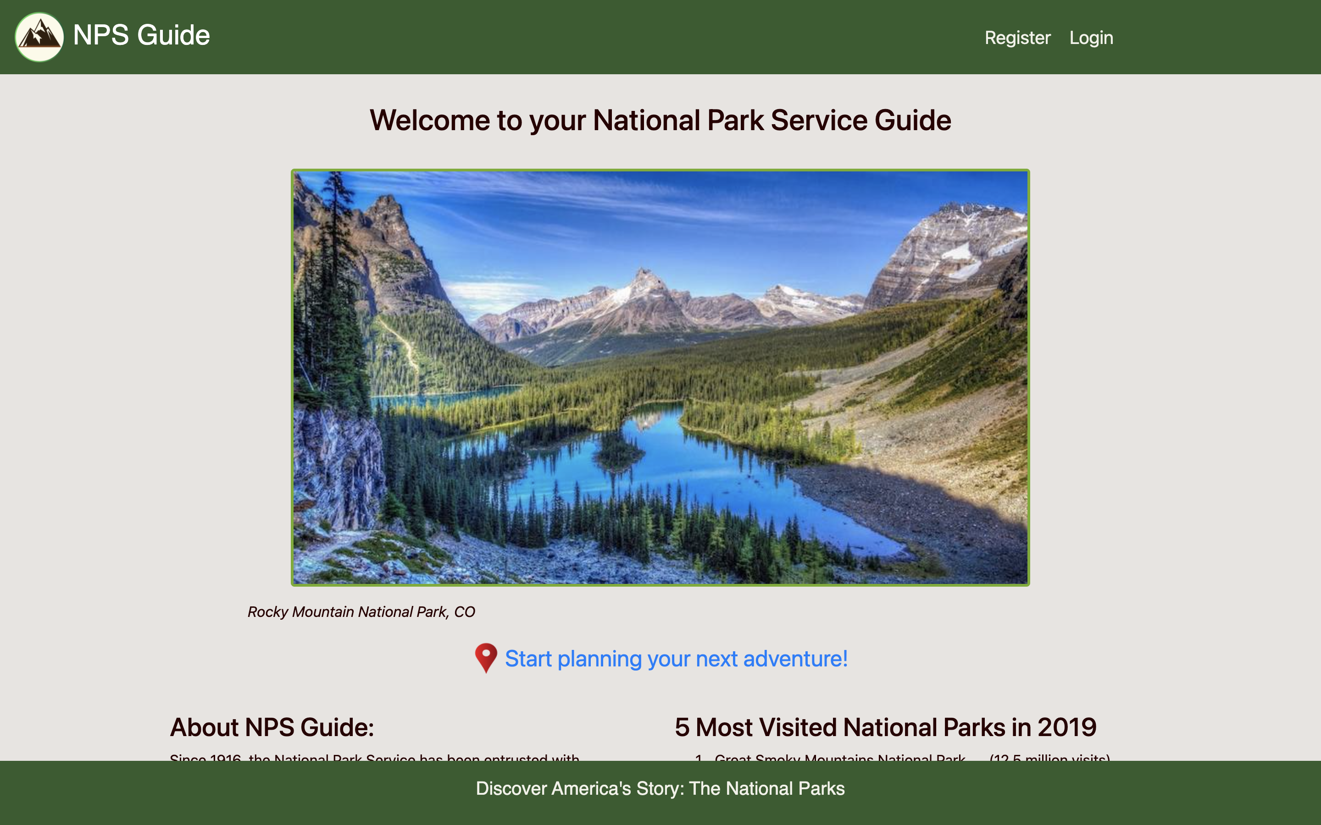Click the "About NPS Guide:" heading
The width and height of the screenshot is (1321, 825).
[272, 726]
